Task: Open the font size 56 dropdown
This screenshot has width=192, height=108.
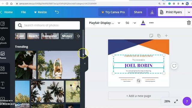Action: pos(131,23)
